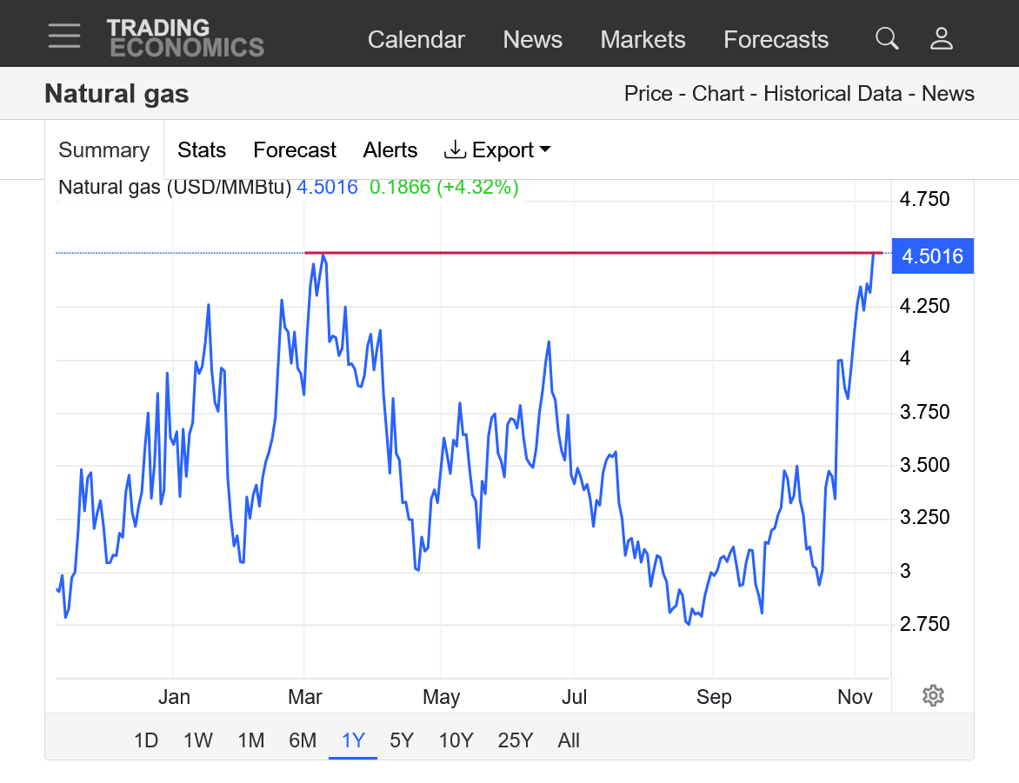Switch to the Summary tab

(103, 150)
